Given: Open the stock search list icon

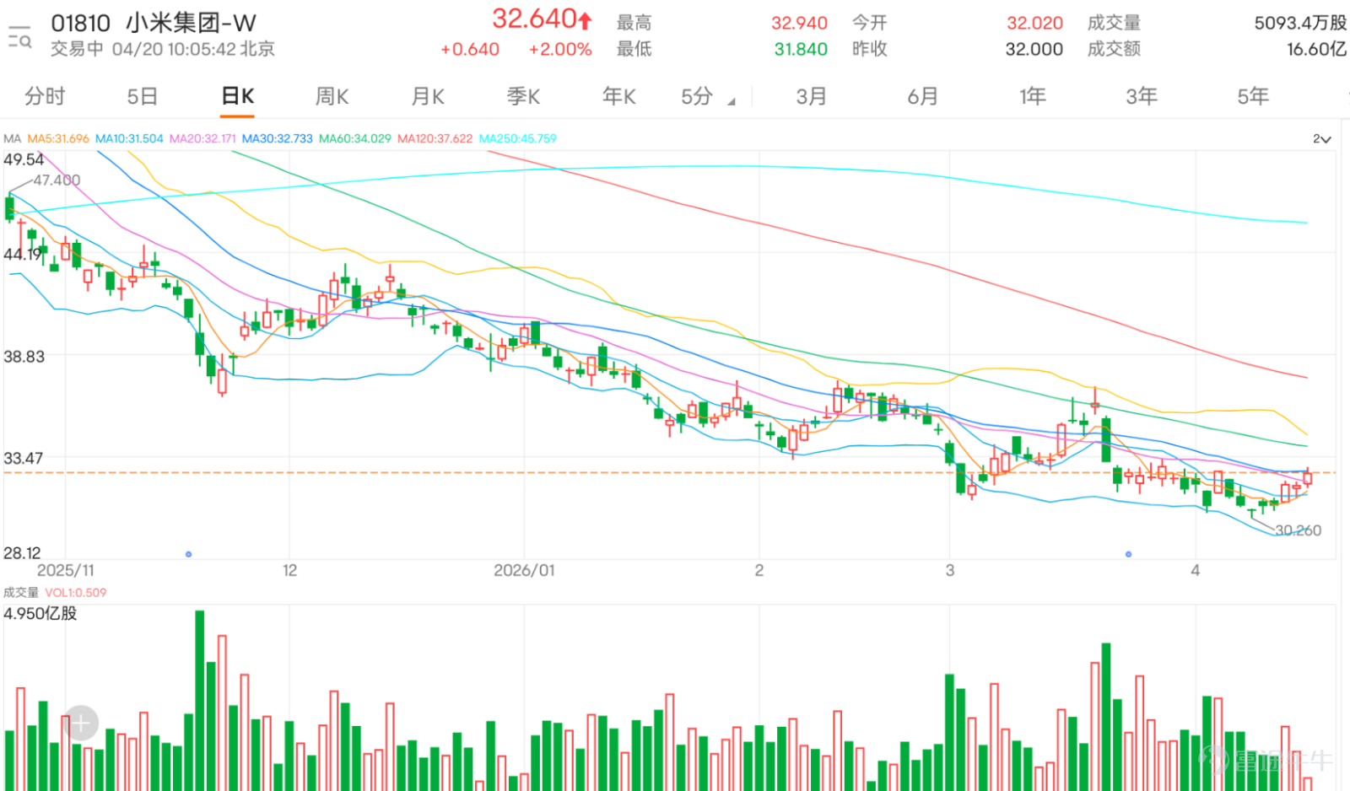Looking at the screenshot, I should 19,36.
